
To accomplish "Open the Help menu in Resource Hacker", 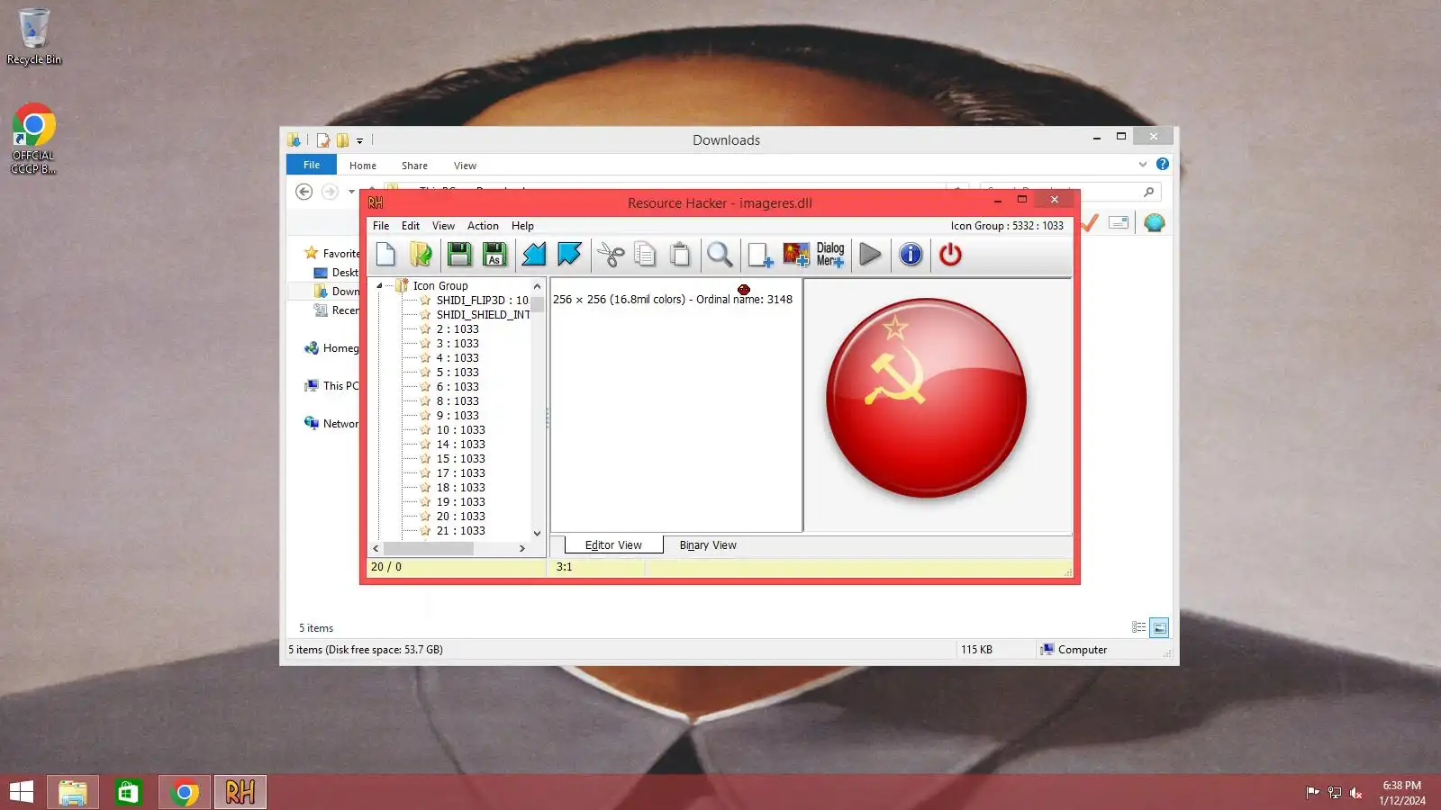I will coord(522,226).
